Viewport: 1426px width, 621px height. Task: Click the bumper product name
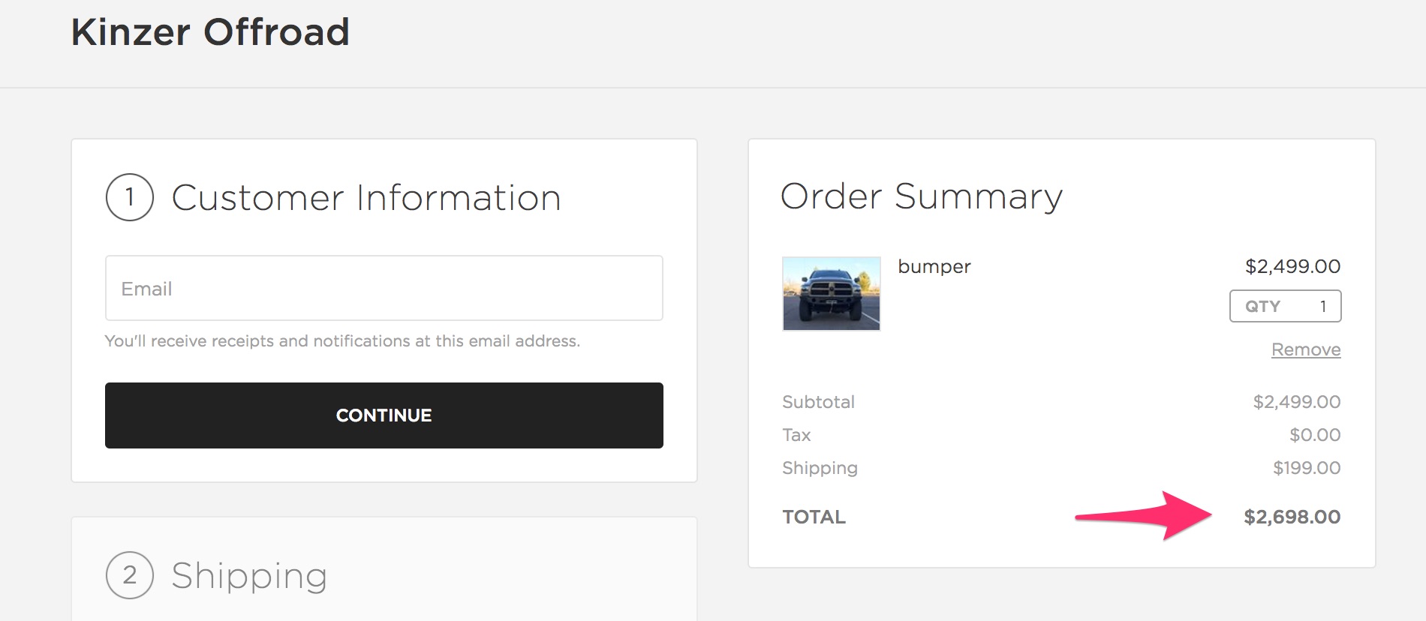pyautogui.click(x=934, y=266)
